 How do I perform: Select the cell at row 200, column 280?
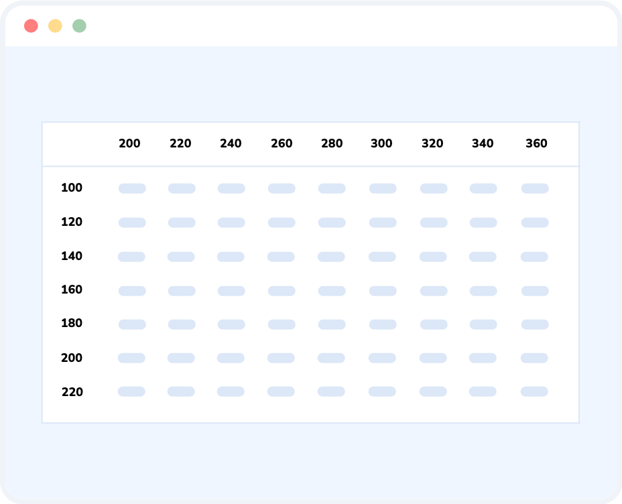(331, 358)
